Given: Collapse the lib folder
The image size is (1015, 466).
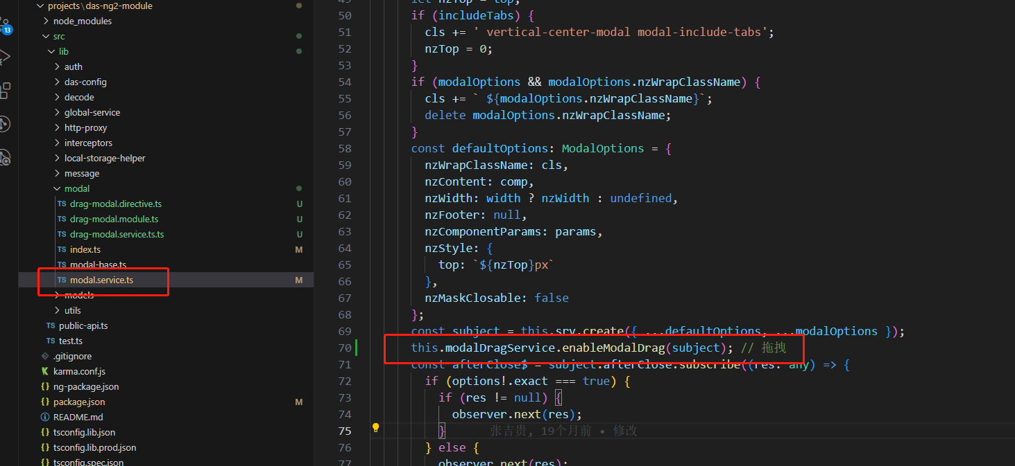Looking at the screenshot, I should [51, 51].
